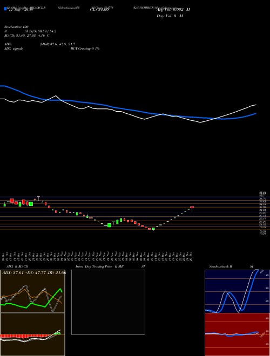Click the ADX indicator chart panel
Viewport: 270px width, 356px height.
[32, 291]
